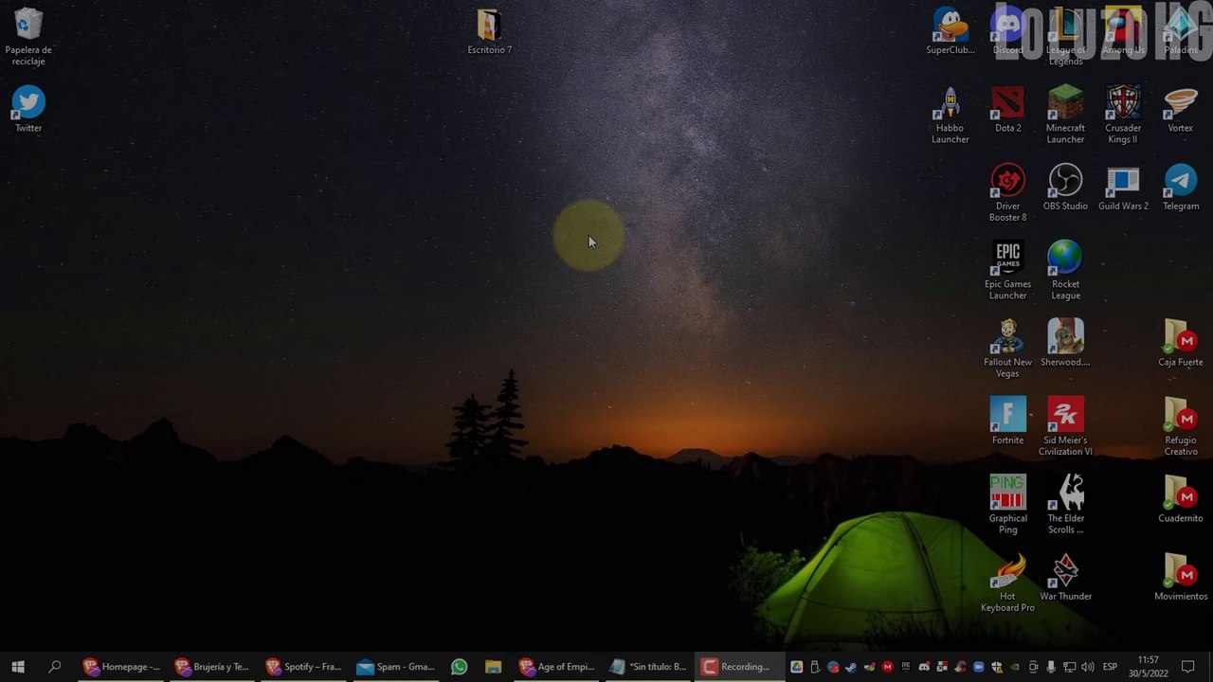Open Google Drive from the system tray
Viewport: 1213px width, 682px height.
pos(797,667)
